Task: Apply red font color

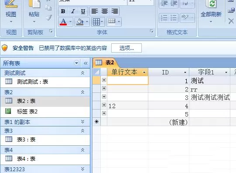Action: [63, 22]
